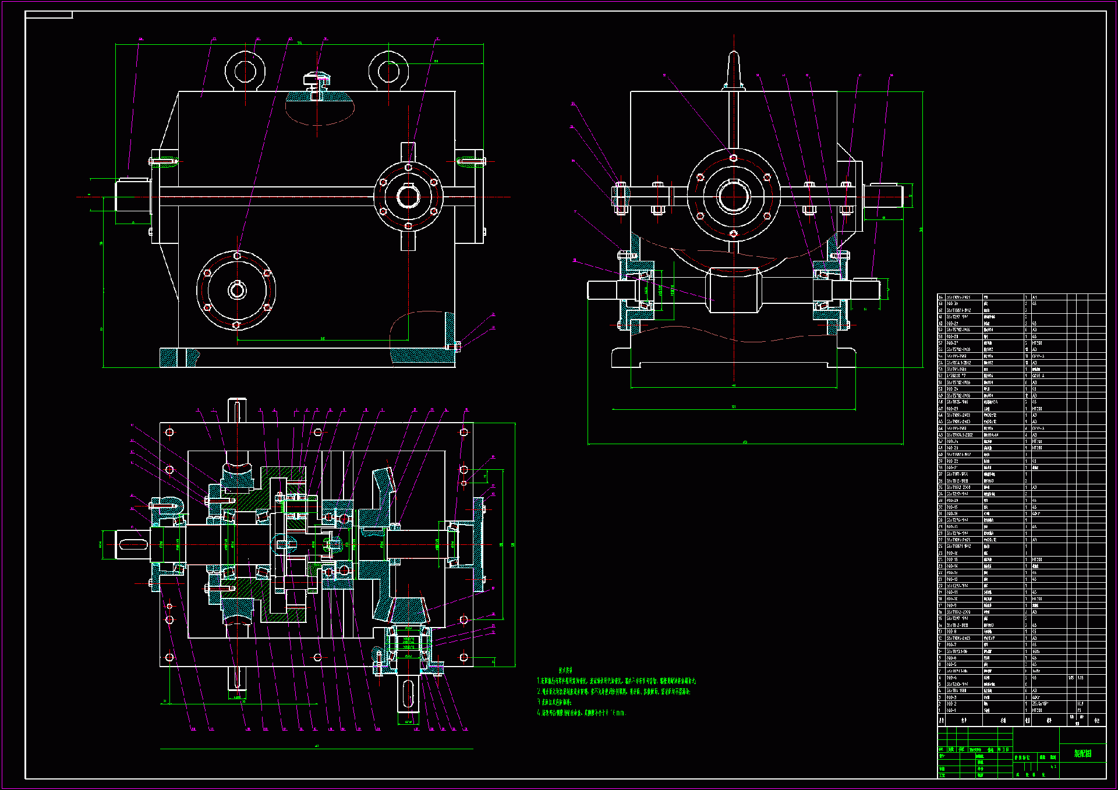Click the right lifting eye ring on gearbox top
Viewport: 1118px width, 790px height.
pos(388,71)
